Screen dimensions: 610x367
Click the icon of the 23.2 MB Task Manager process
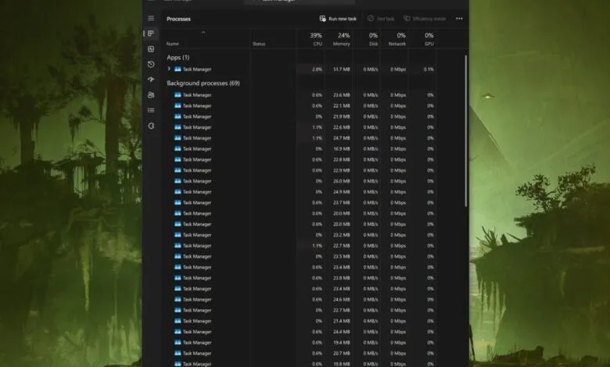pyautogui.click(x=178, y=235)
